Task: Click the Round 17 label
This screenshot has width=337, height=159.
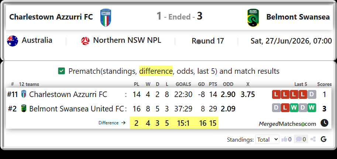Action: click(x=208, y=41)
